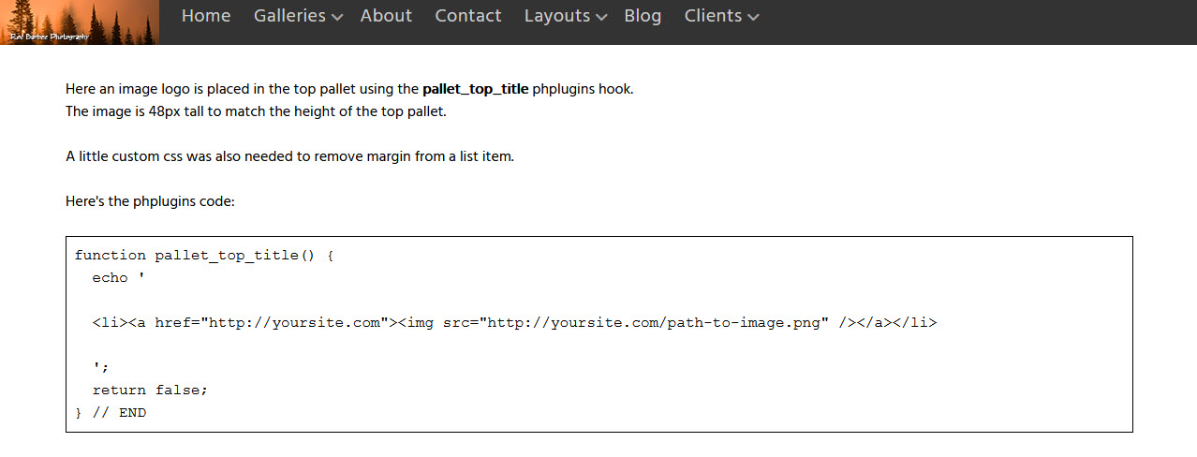Click the yoursite.com image link code line
The height and width of the screenshot is (457, 1197).
[514, 323]
